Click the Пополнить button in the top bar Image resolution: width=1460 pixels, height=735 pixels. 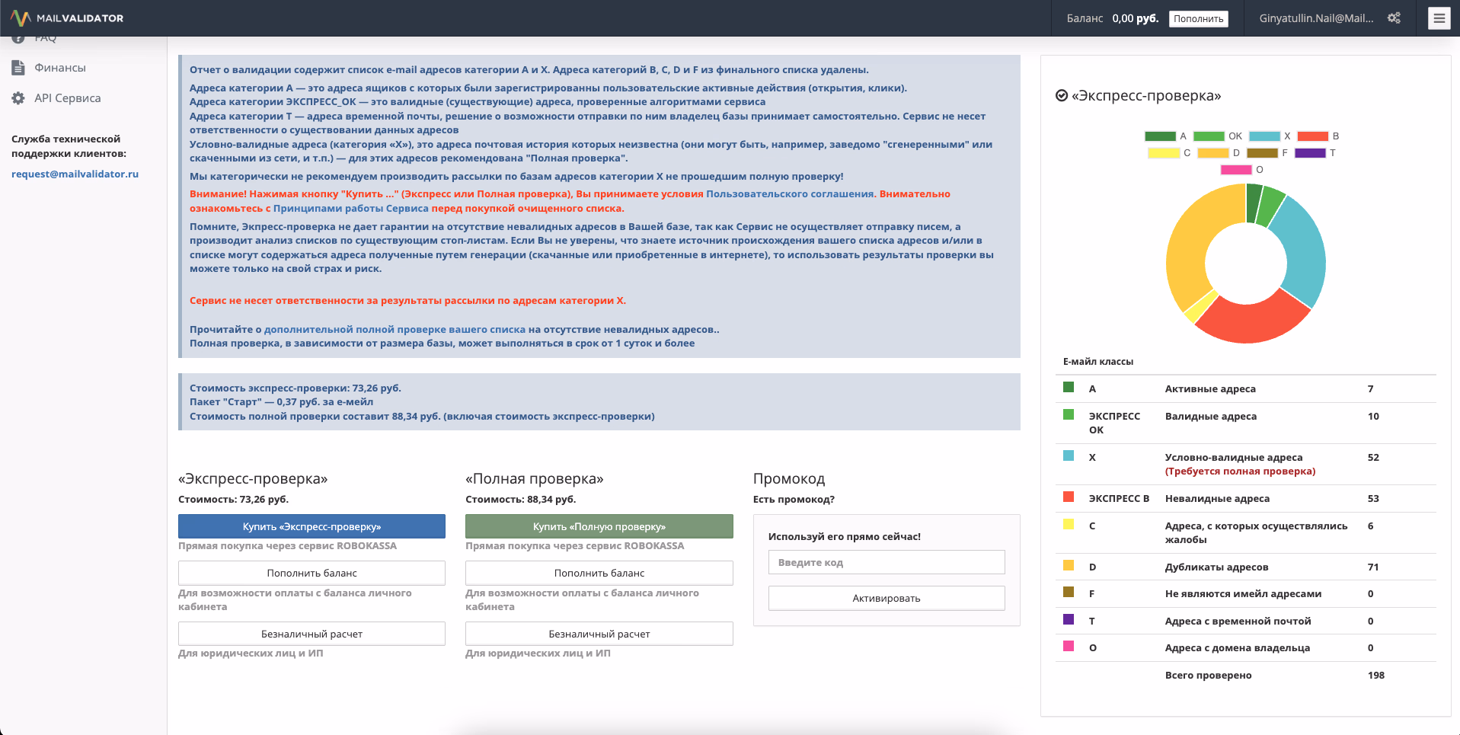pyautogui.click(x=1197, y=19)
